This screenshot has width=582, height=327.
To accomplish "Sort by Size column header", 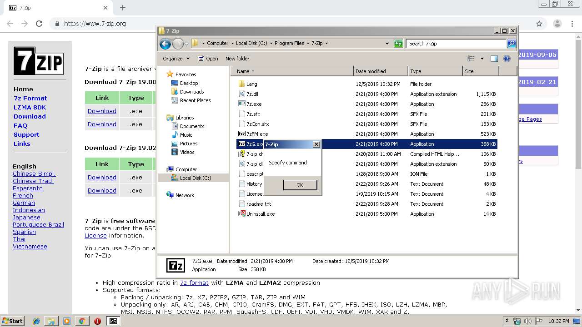I will coord(481,71).
